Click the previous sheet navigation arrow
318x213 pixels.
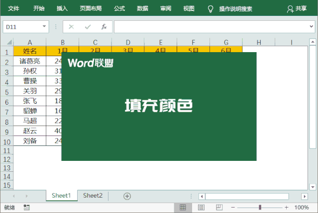tap(14, 196)
